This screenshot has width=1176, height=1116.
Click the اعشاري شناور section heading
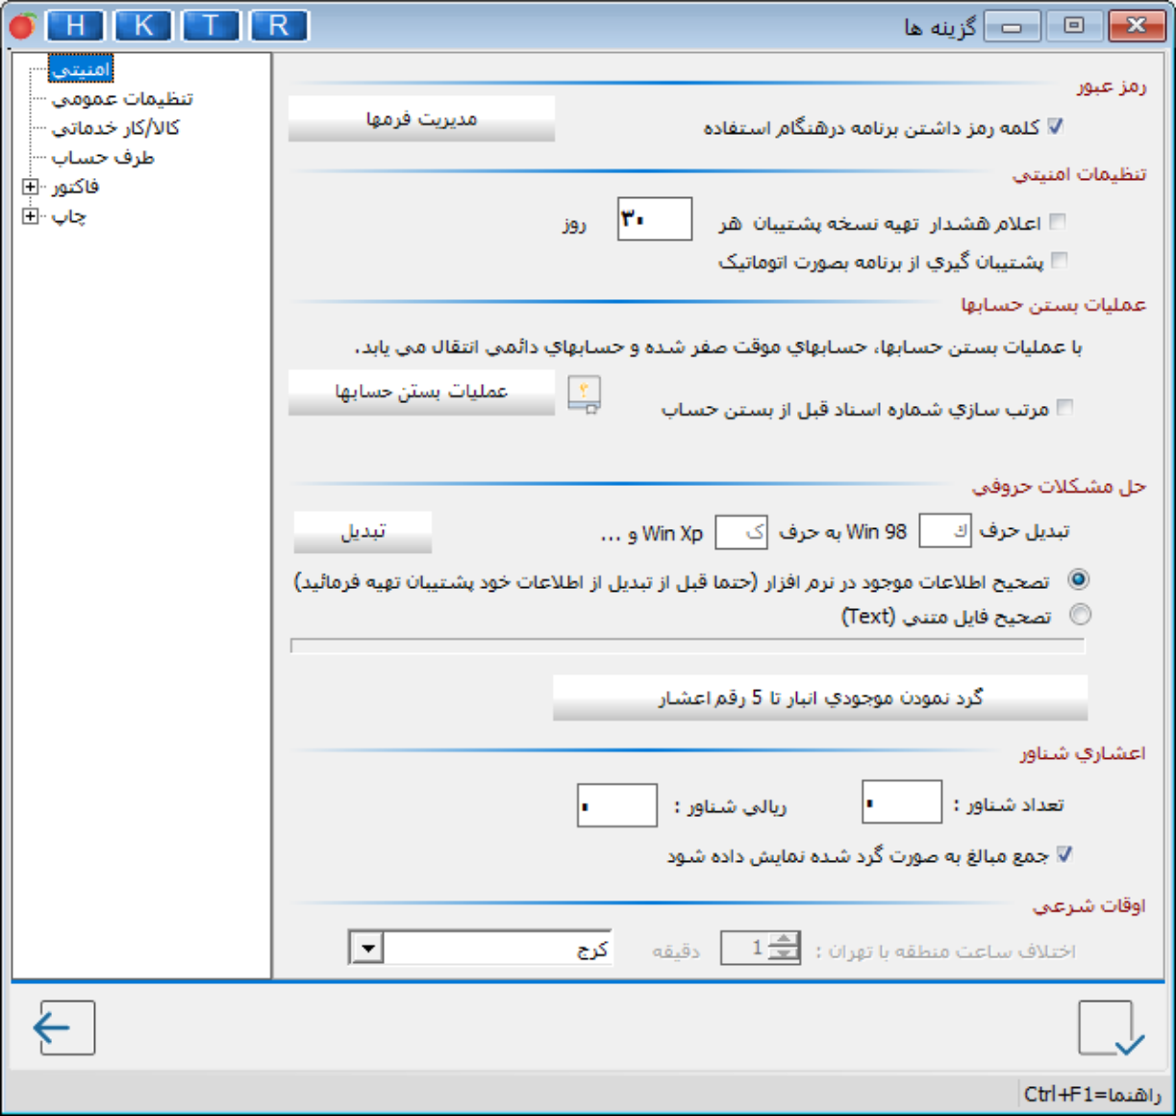pyautogui.click(x=1083, y=753)
